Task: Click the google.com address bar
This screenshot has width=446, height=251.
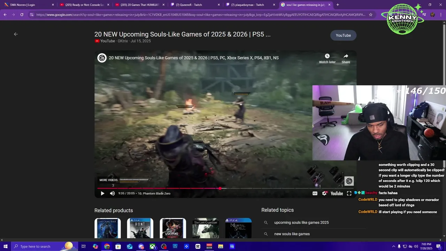Action: tap(200, 15)
